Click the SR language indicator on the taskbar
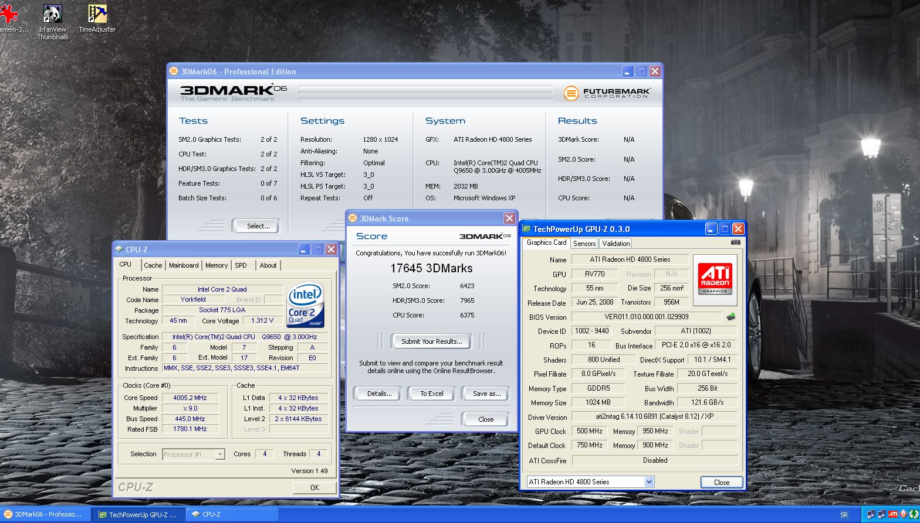Screen dimensions: 920x523 [844, 515]
